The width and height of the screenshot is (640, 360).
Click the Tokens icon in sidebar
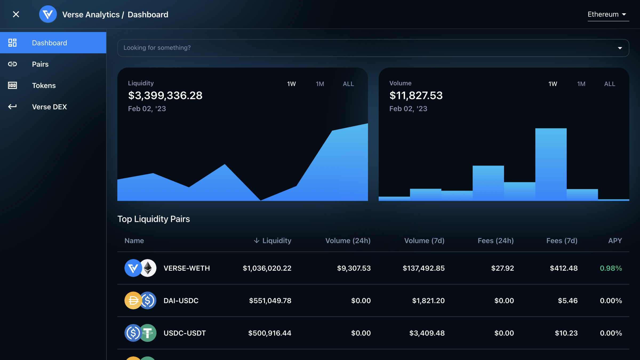[12, 85]
